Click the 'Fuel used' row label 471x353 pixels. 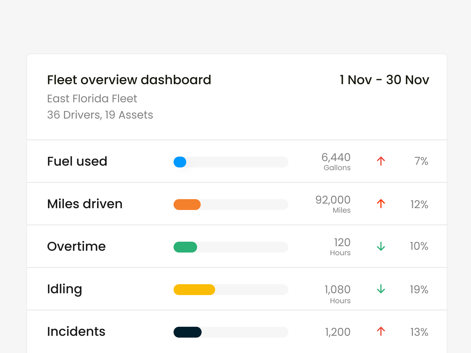(x=77, y=161)
